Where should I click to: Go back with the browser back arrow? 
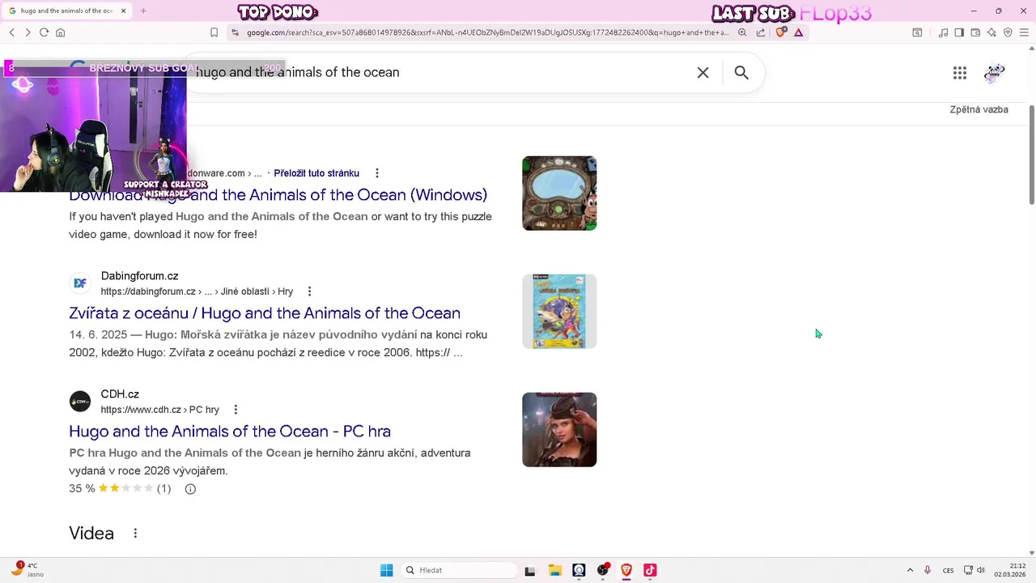[x=11, y=32]
